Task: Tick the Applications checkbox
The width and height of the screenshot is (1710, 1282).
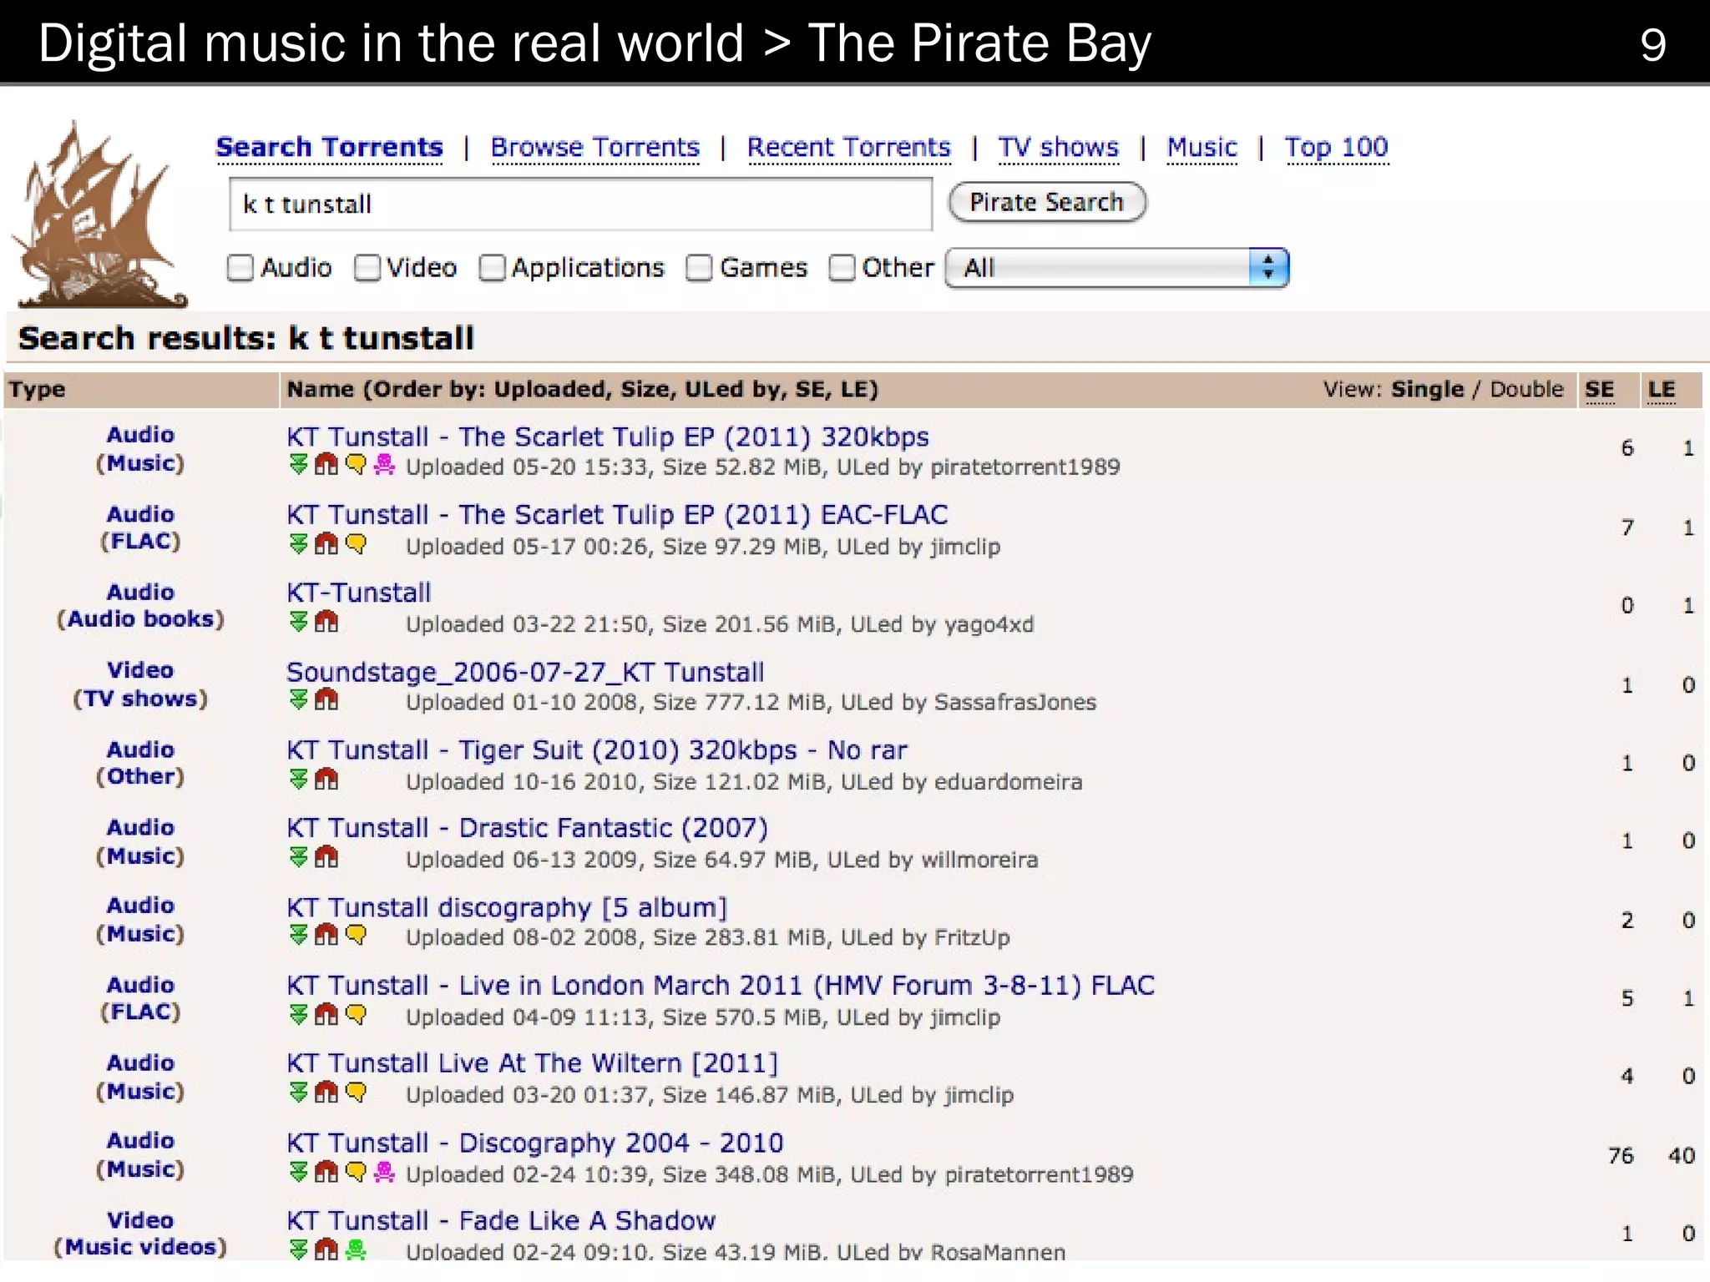Action: point(493,268)
